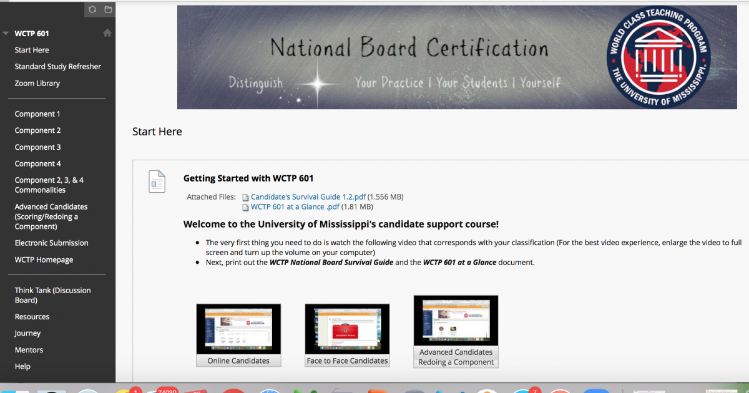749x393 pixels.
Task: Open WCTP Homepage link in sidebar
Action: pyautogui.click(x=44, y=260)
